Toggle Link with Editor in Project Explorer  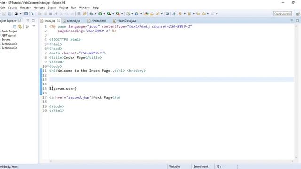(x=20, y=27)
